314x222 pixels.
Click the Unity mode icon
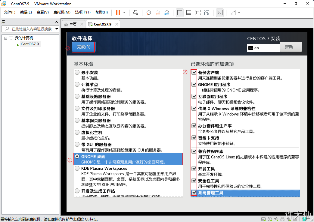(x=207, y=13)
